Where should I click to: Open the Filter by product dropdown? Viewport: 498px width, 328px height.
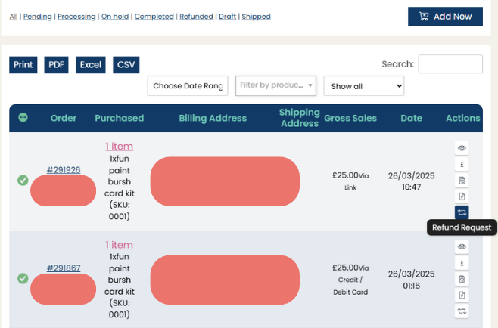click(275, 85)
